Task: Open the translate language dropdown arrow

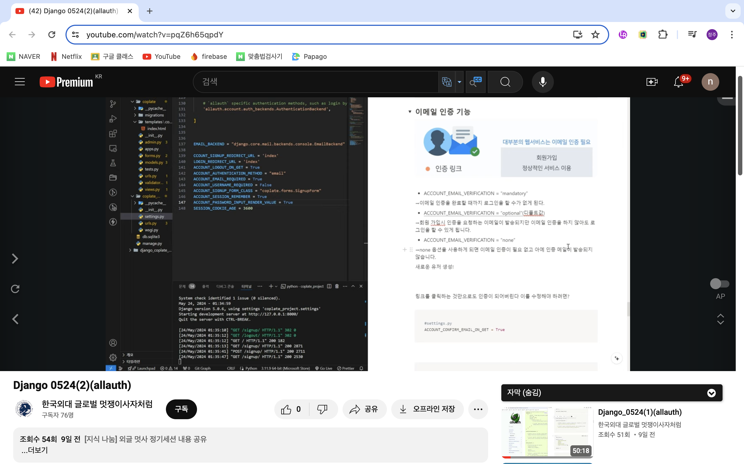Action: (x=459, y=82)
